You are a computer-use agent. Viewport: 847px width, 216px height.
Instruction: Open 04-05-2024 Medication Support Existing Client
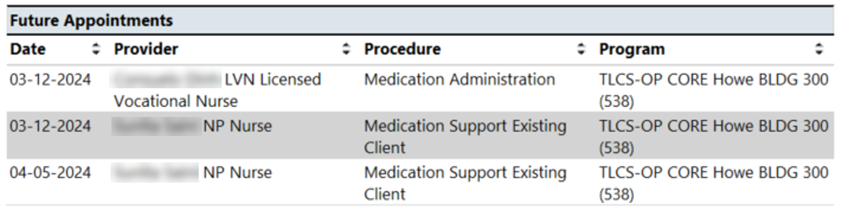pyautogui.click(x=465, y=183)
